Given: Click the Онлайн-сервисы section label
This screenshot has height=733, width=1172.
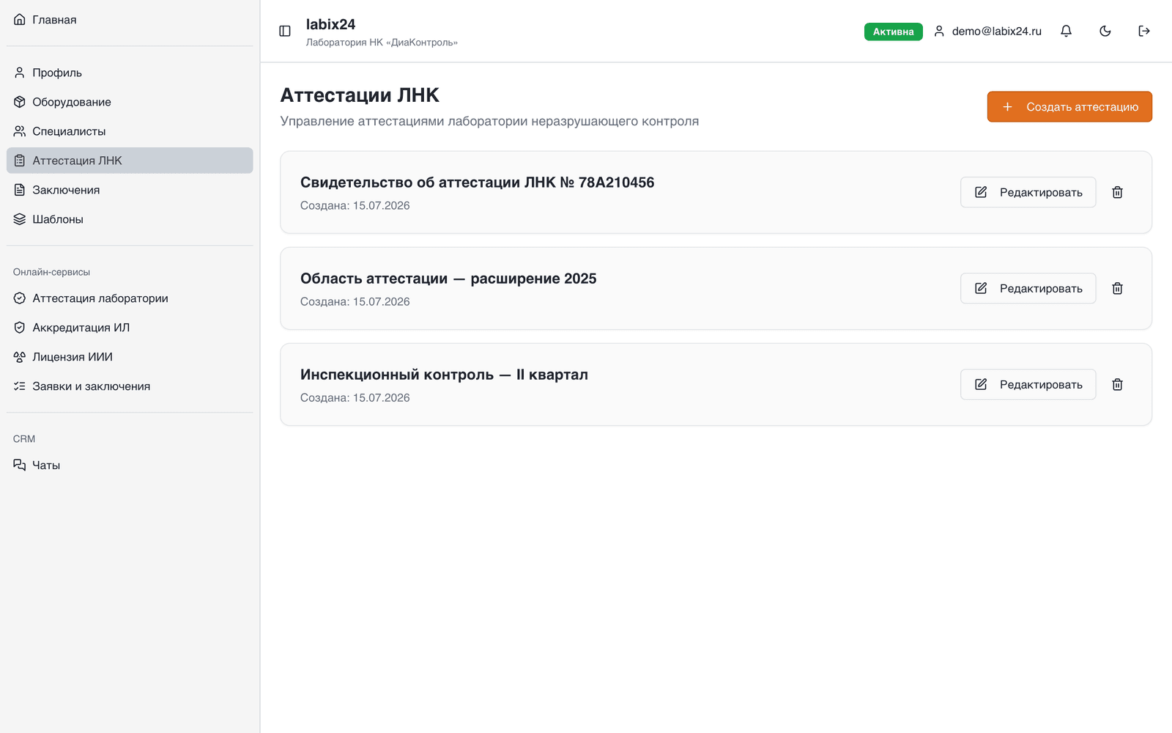Looking at the screenshot, I should 51,272.
